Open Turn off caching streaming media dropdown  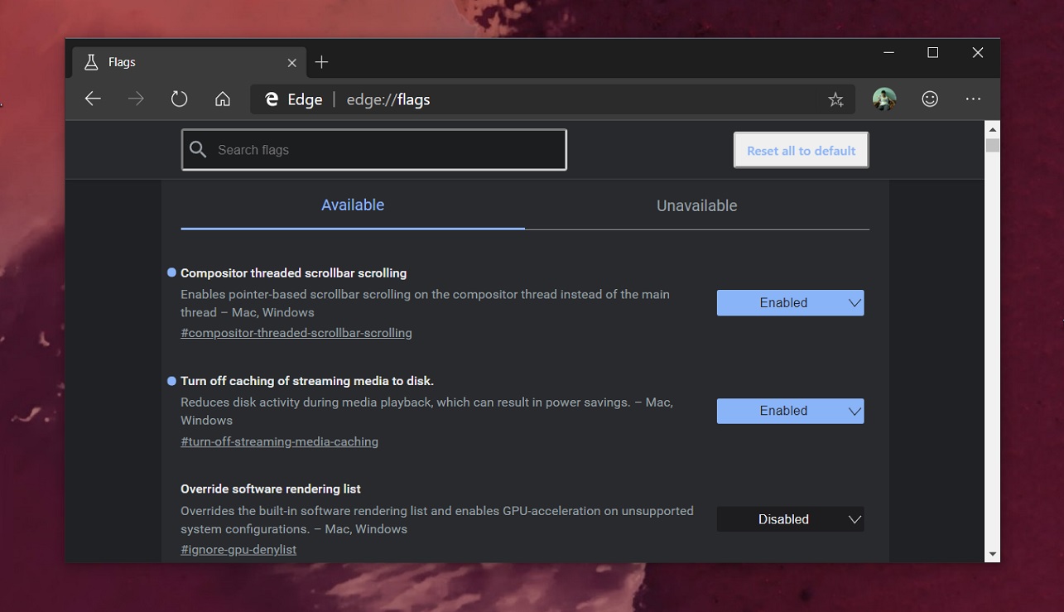click(790, 411)
